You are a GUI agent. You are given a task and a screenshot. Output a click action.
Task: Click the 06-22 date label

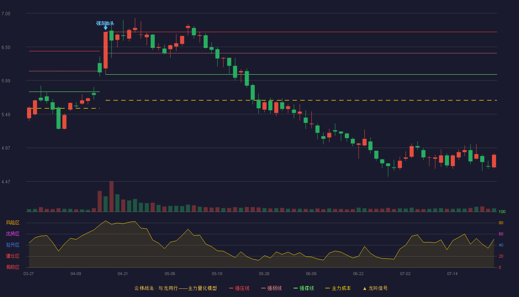pyautogui.click(x=358, y=274)
